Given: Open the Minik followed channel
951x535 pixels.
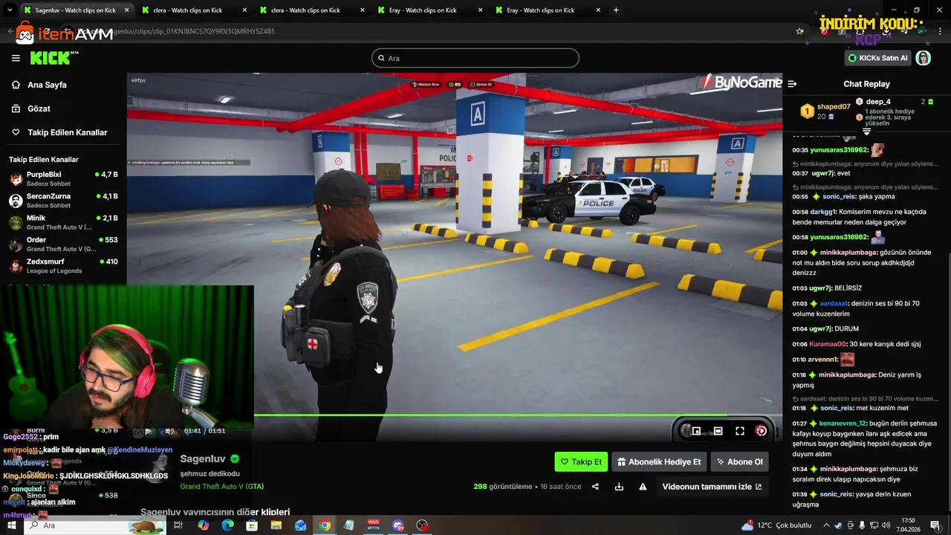Looking at the screenshot, I should pyautogui.click(x=63, y=222).
